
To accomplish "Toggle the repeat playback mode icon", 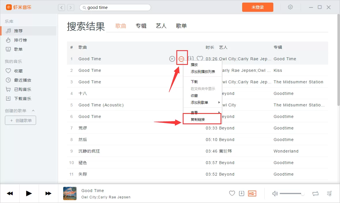I will coord(315,193).
